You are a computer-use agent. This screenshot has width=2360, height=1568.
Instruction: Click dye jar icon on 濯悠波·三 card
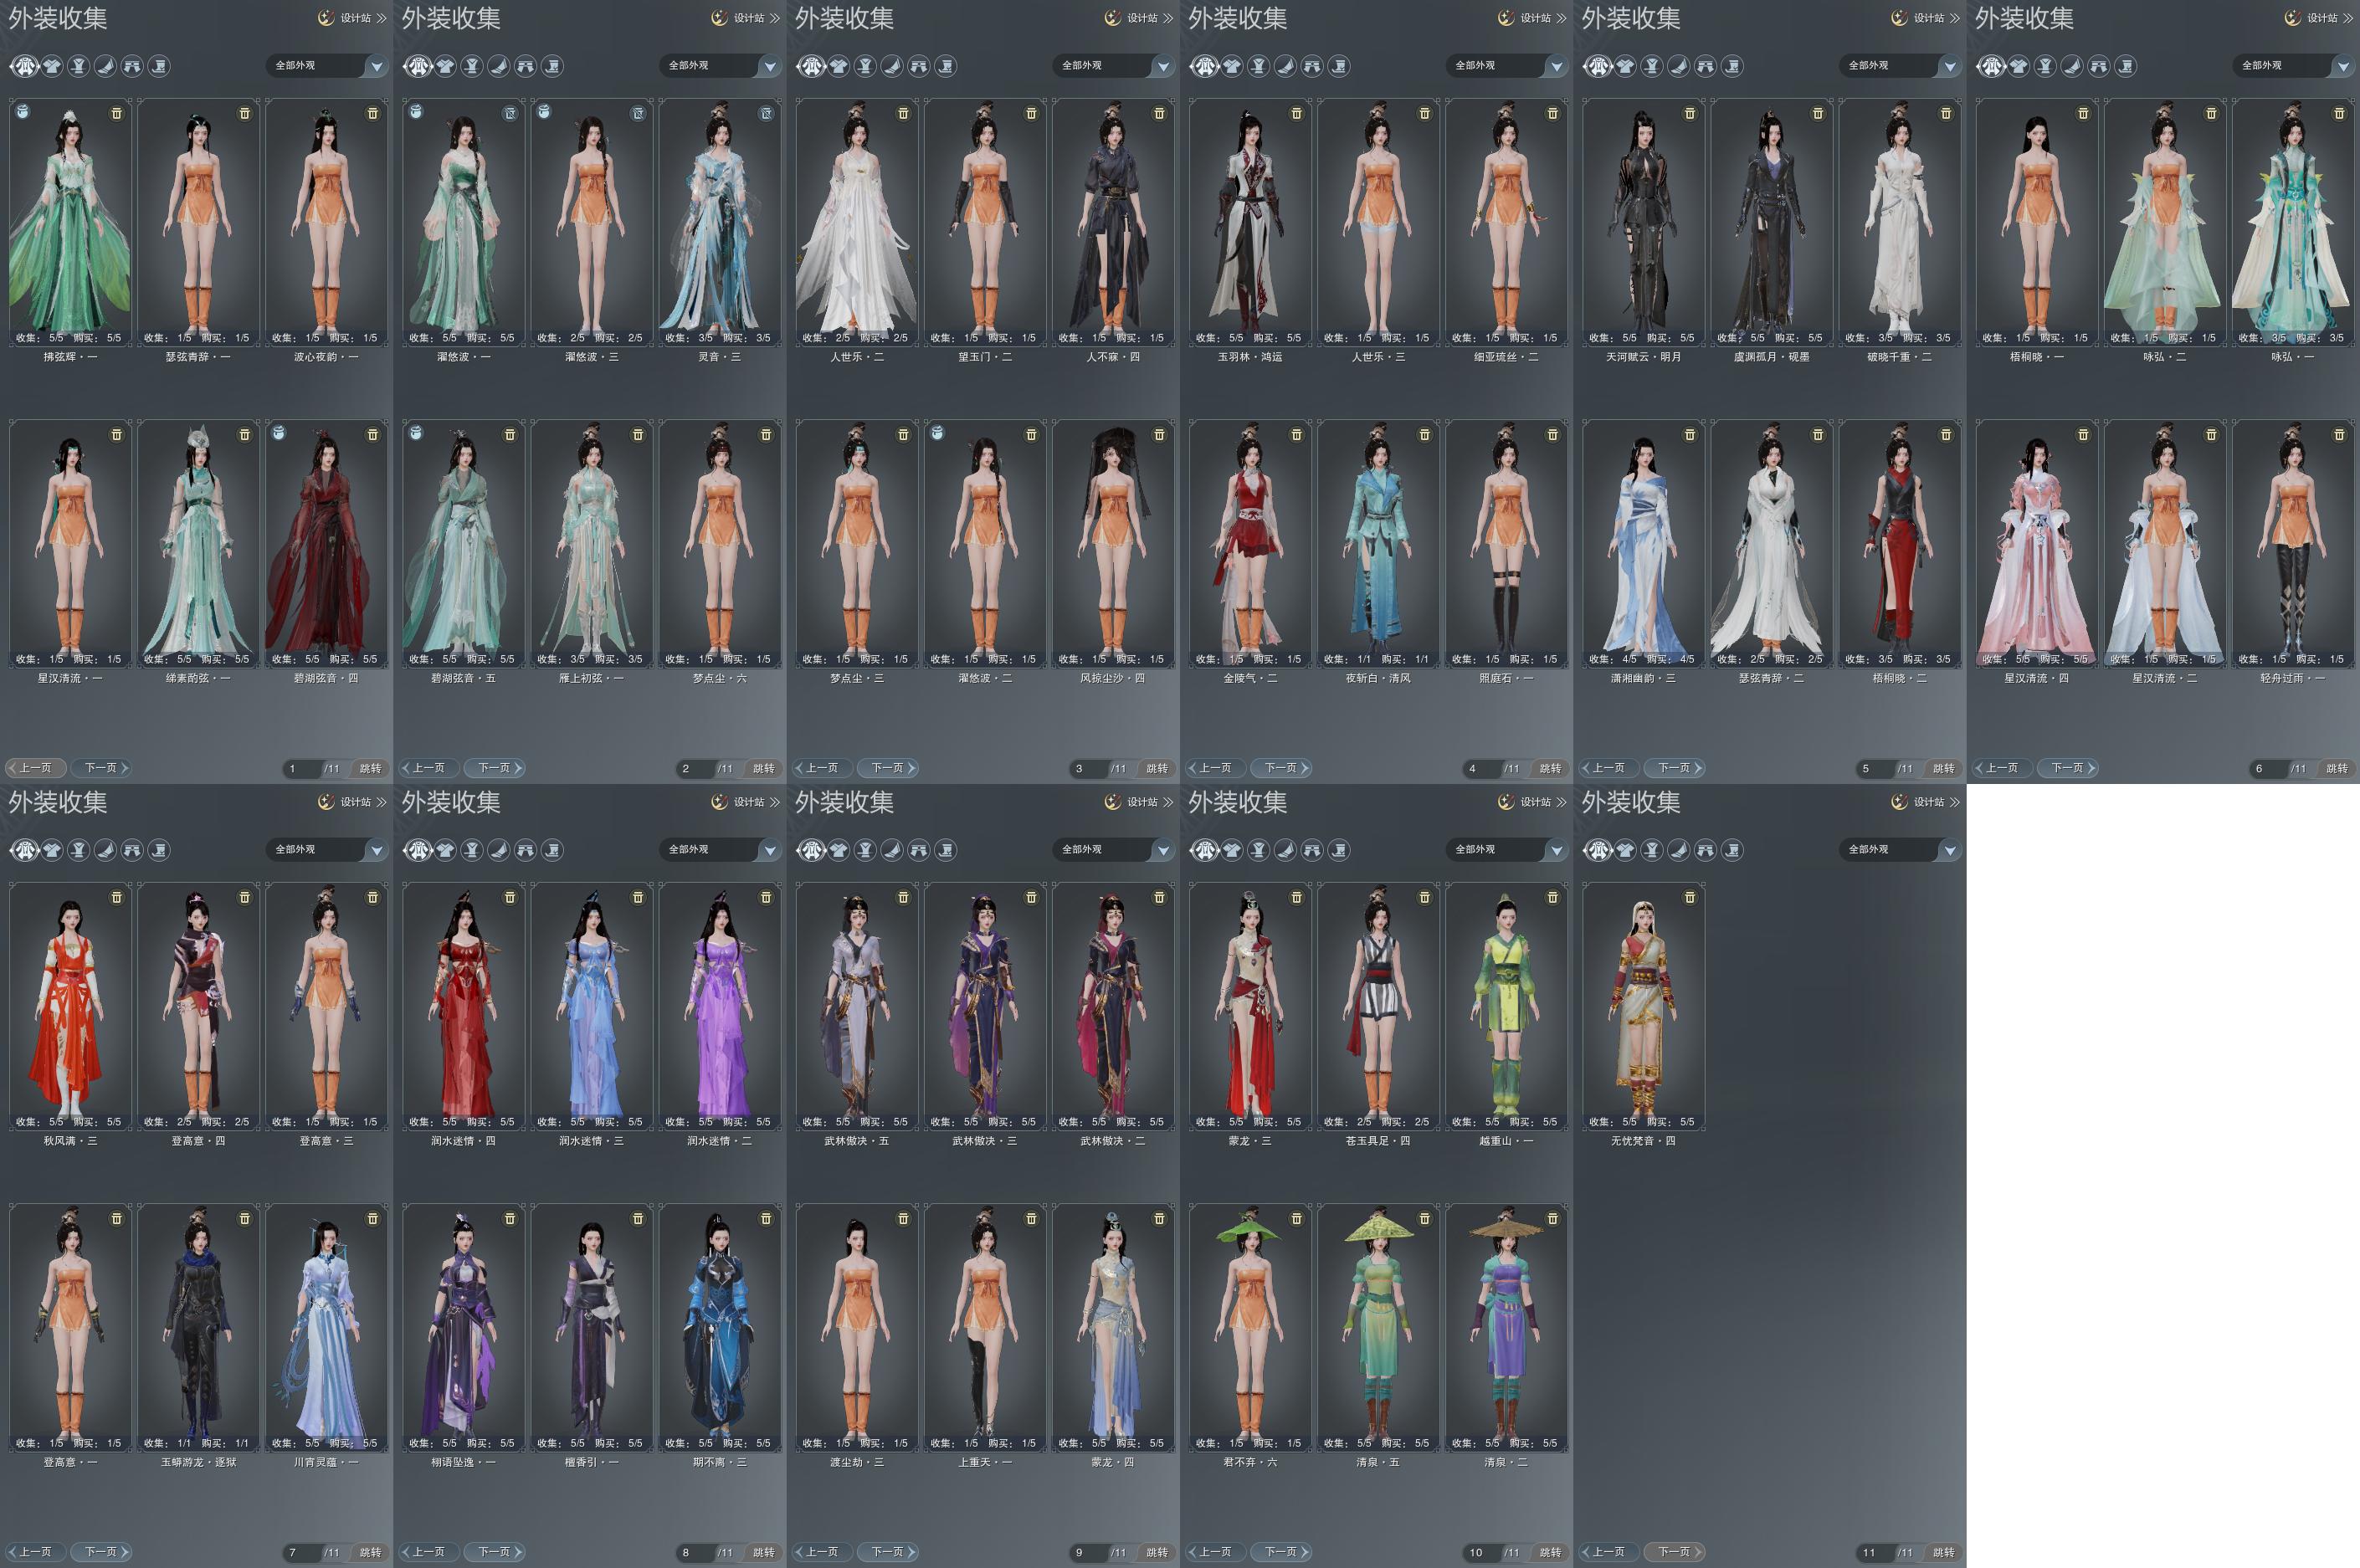[x=543, y=112]
